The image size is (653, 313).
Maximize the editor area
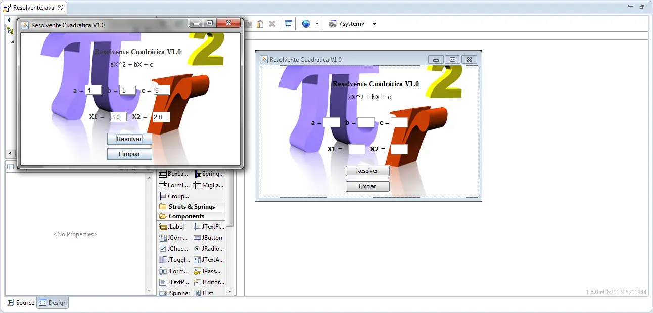(642, 6)
